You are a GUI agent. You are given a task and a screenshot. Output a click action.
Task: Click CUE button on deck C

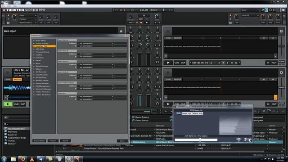coord(16,104)
